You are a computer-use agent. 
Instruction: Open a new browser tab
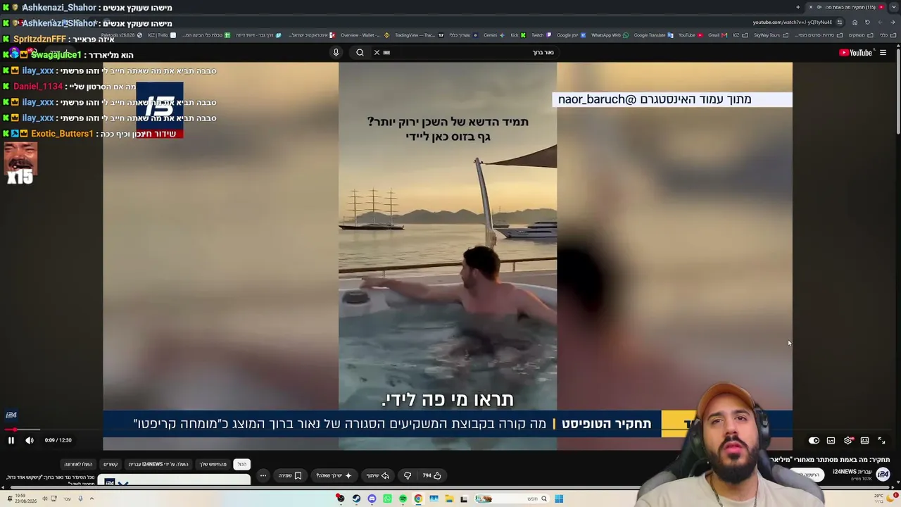[798, 7]
